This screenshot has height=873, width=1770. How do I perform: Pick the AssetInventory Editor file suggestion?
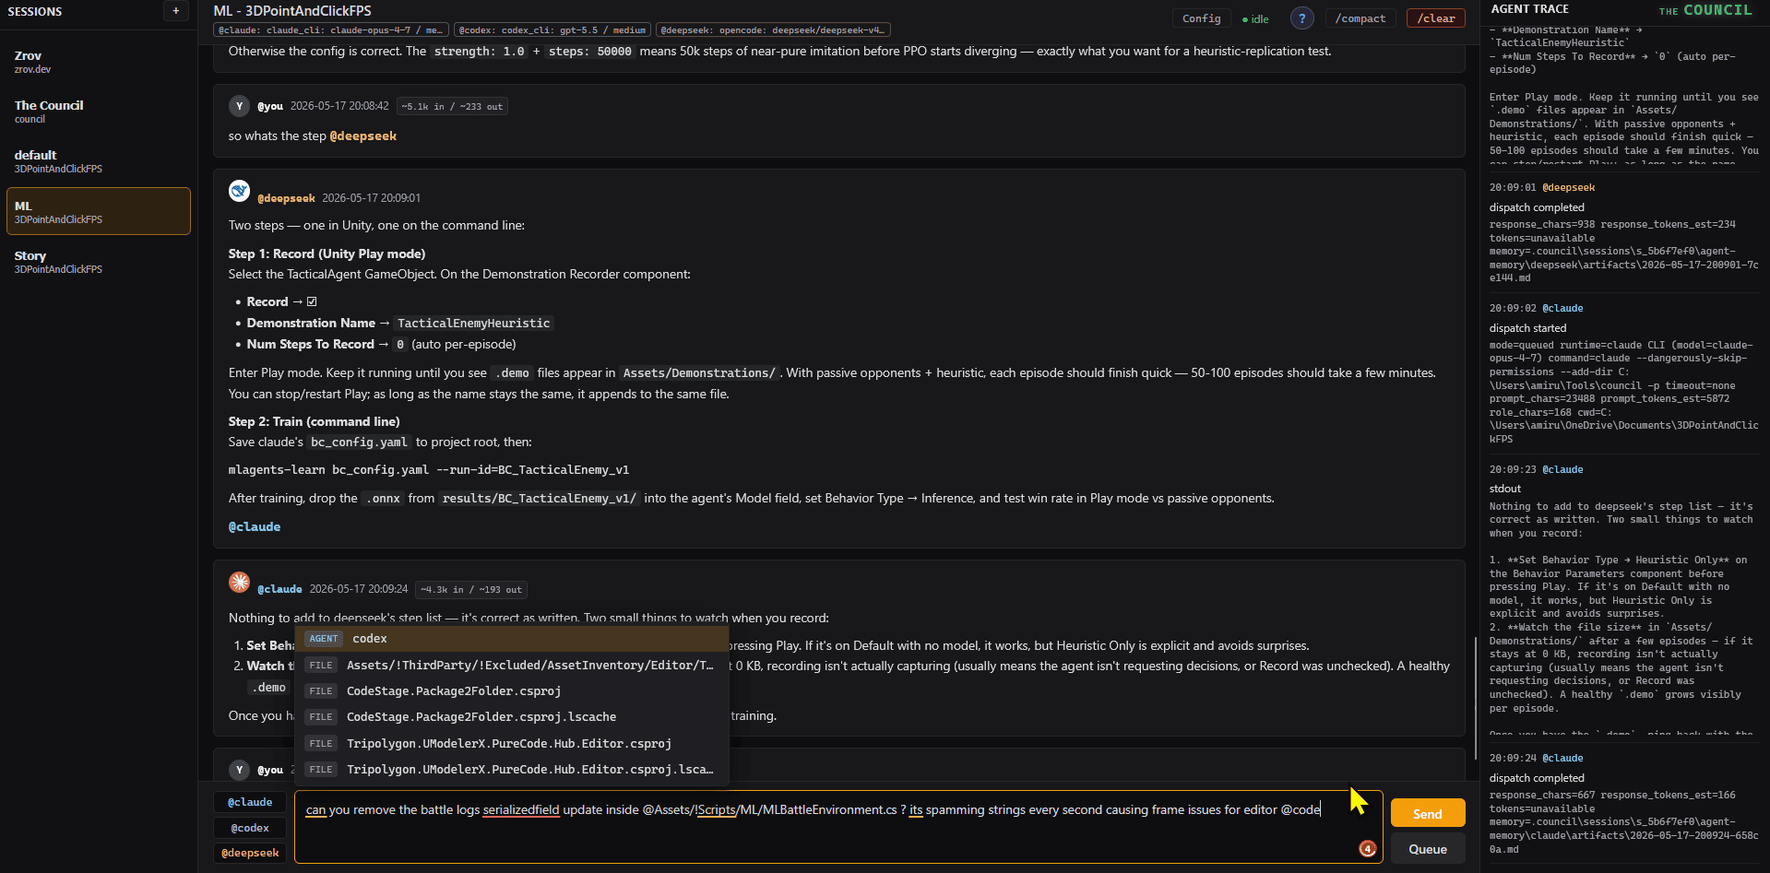pyautogui.click(x=512, y=665)
